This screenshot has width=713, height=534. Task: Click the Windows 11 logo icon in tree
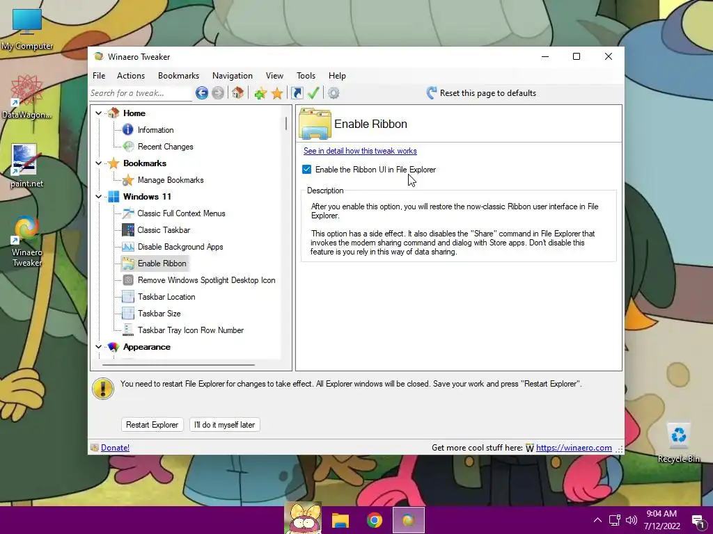[113, 197]
